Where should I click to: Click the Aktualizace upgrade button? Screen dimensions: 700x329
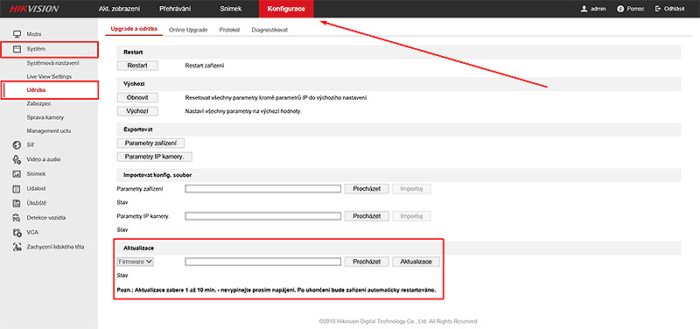click(x=416, y=262)
